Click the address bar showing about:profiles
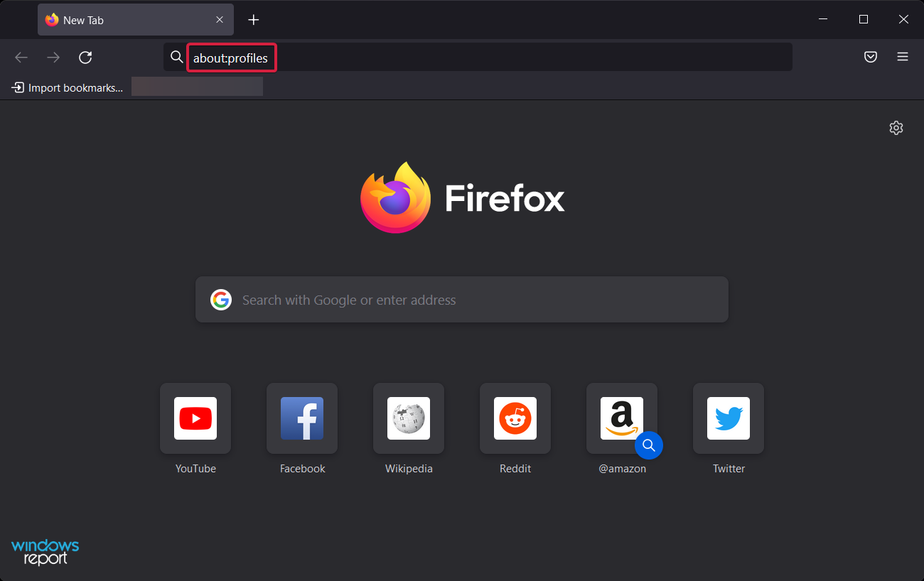The width and height of the screenshot is (924, 581). pyautogui.click(x=231, y=57)
